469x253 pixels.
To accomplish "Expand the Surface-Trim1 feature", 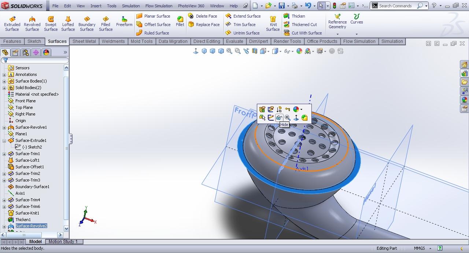I will click(x=4, y=154).
